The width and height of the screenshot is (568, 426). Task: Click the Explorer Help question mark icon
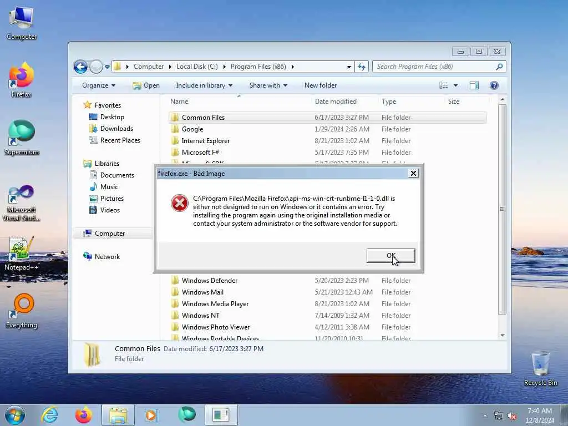point(494,85)
